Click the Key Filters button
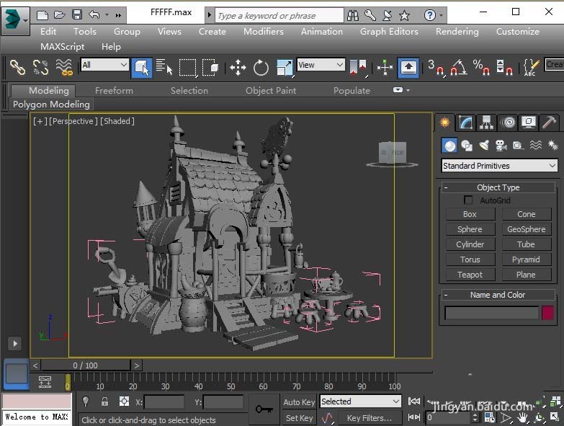 coord(369,418)
